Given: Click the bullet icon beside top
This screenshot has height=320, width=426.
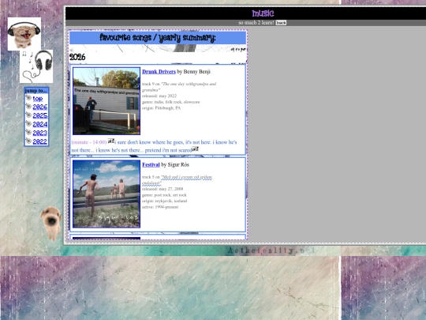Looking at the screenshot, I should point(28,98).
